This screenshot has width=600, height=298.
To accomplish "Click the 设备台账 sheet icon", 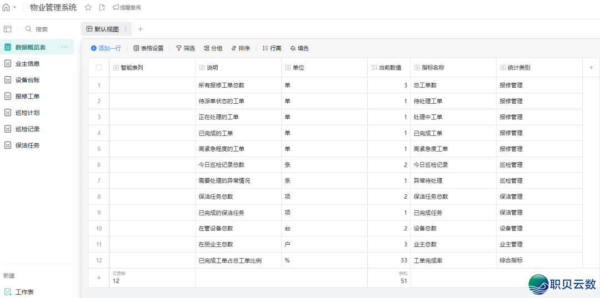I will coord(8,80).
